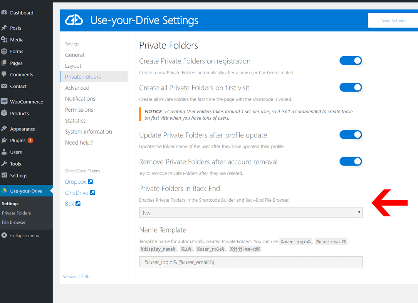Click the Products box icon
Screen dimensions: 418x303
point(4,113)
